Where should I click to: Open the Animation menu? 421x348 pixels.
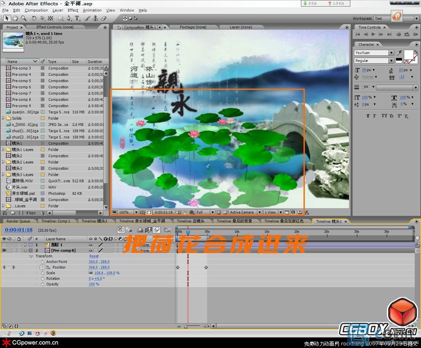pyautogui.click(x=92, y=10)
